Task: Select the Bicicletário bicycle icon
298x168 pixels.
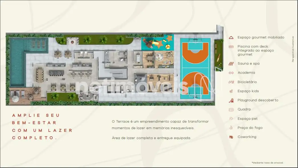Action: point(231,82)
